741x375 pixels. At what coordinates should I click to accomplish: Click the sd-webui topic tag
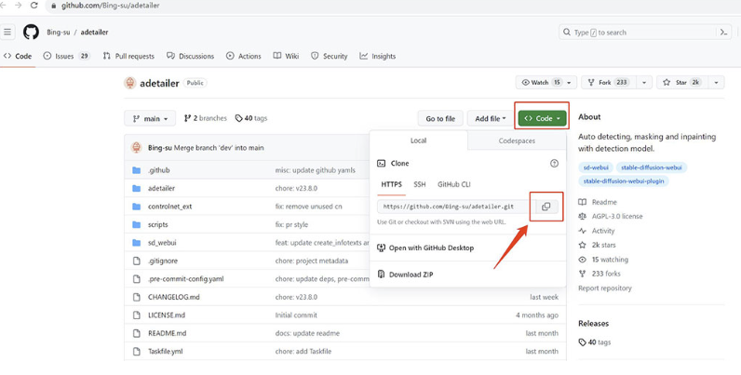coord(596,167)
